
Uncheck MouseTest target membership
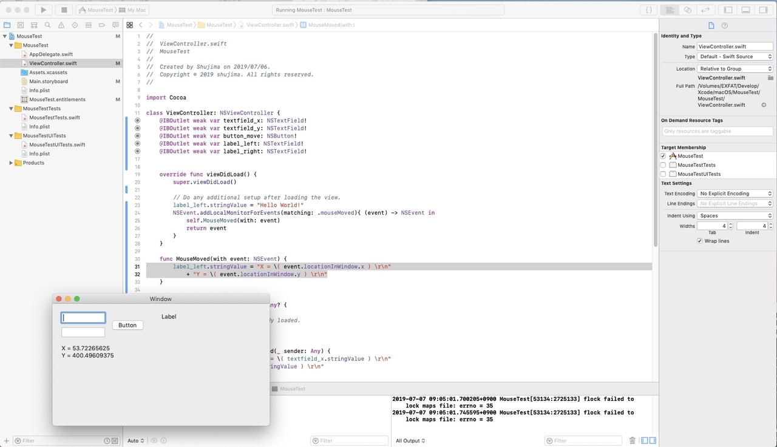(663, 156)
